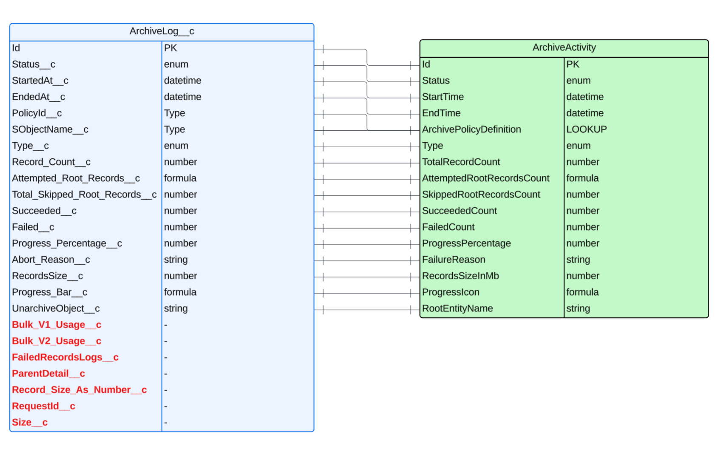
Task: Click the StartedAt__c datetime field
Action: pyautogui.click(x=85, y=80)
